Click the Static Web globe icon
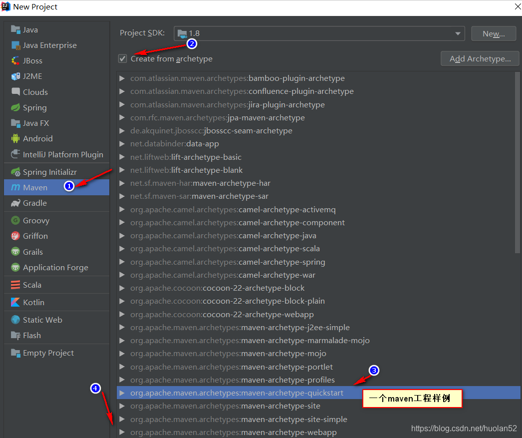The image size is (522, 438). 15,320
